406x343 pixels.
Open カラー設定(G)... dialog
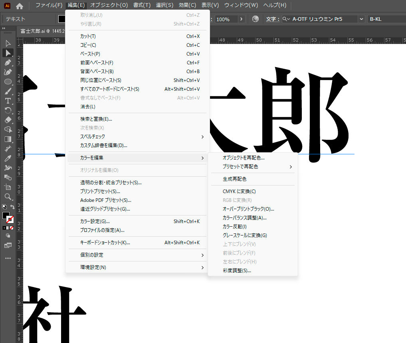[137, 221]
